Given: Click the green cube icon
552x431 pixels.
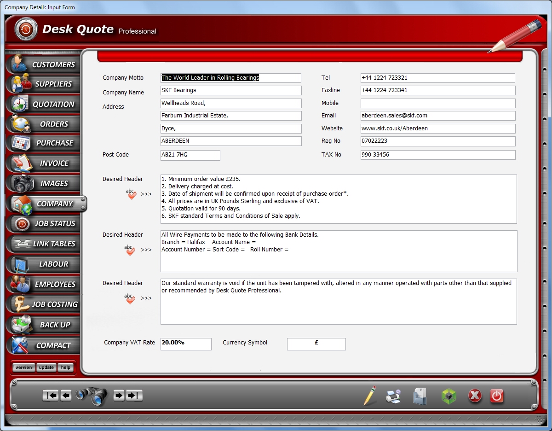Looking at the screenshot, I should click(449, 396).
